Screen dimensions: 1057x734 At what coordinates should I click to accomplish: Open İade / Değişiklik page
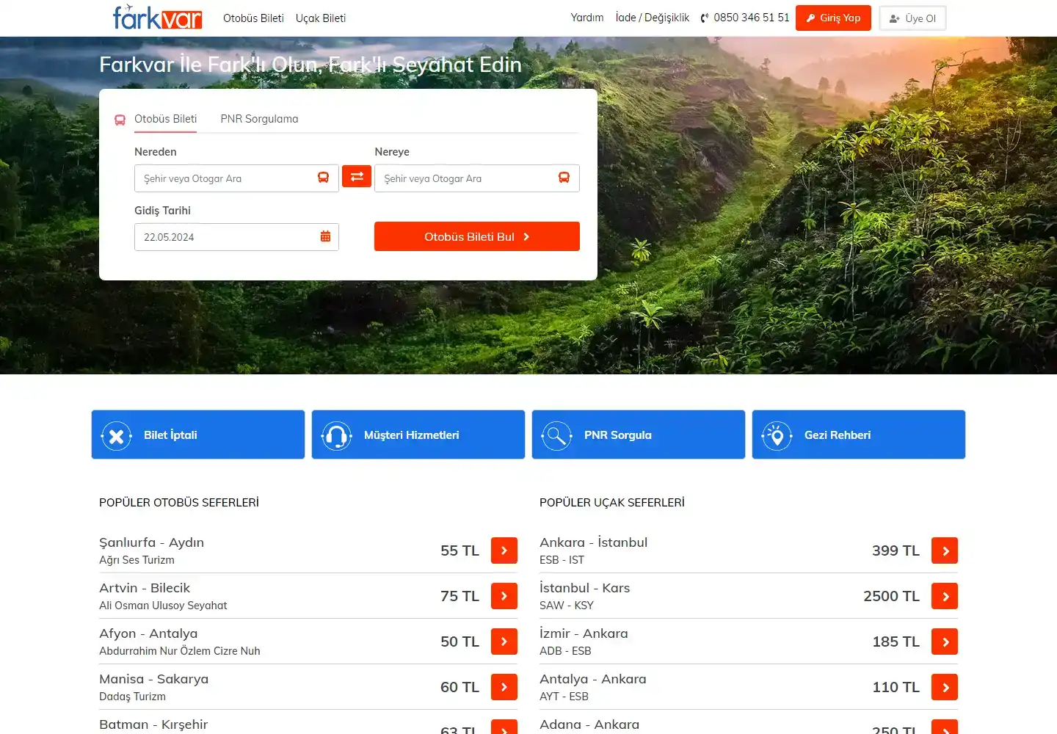(653, 18)
